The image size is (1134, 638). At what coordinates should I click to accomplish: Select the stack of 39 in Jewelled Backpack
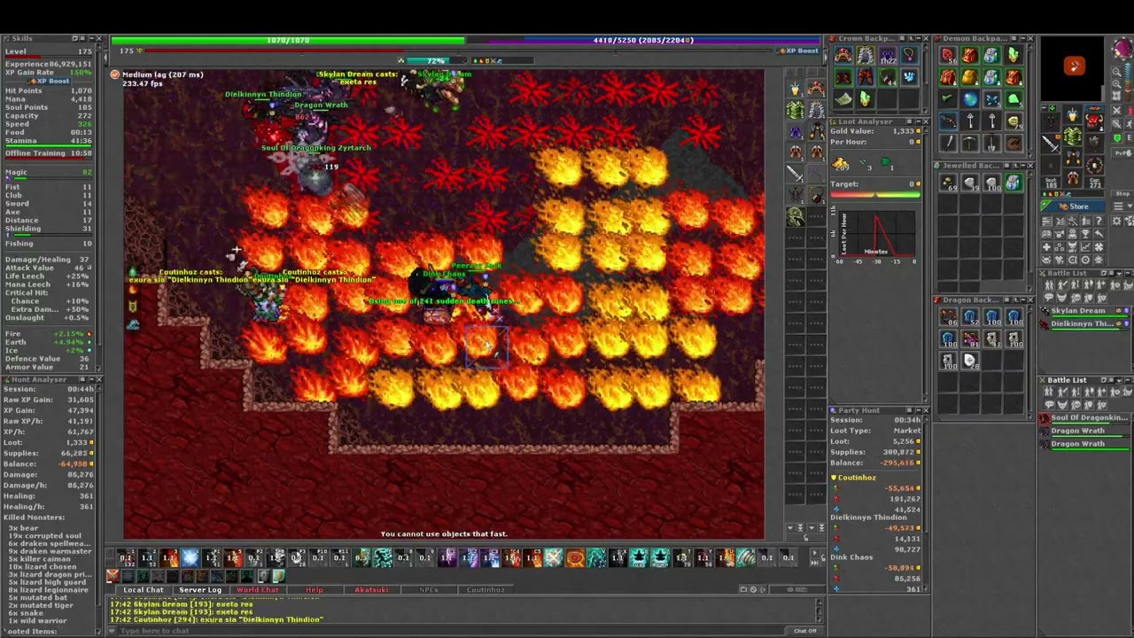click(970, 183)
